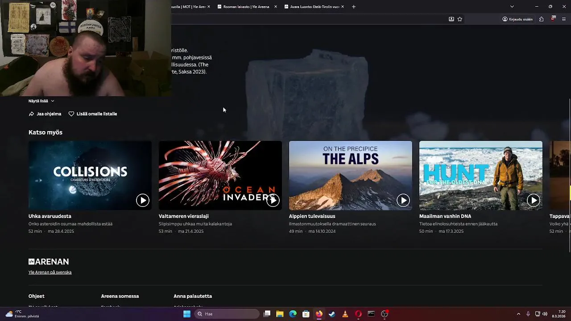Play the Valtameren vieraslaji episode
571x321 pixels.
(x=273, y=201)
